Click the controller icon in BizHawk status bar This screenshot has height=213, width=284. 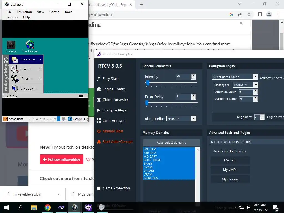point(64,119)
